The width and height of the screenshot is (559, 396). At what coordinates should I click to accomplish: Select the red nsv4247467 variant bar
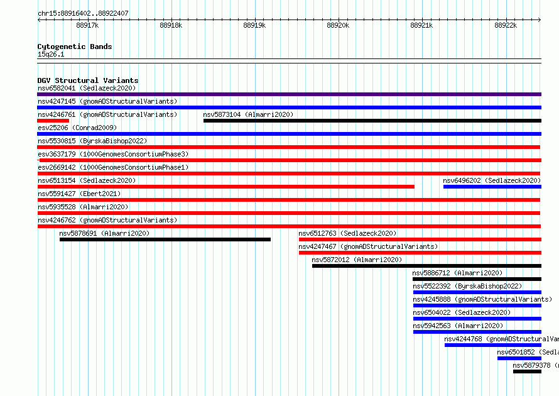[x=420, y=253]
